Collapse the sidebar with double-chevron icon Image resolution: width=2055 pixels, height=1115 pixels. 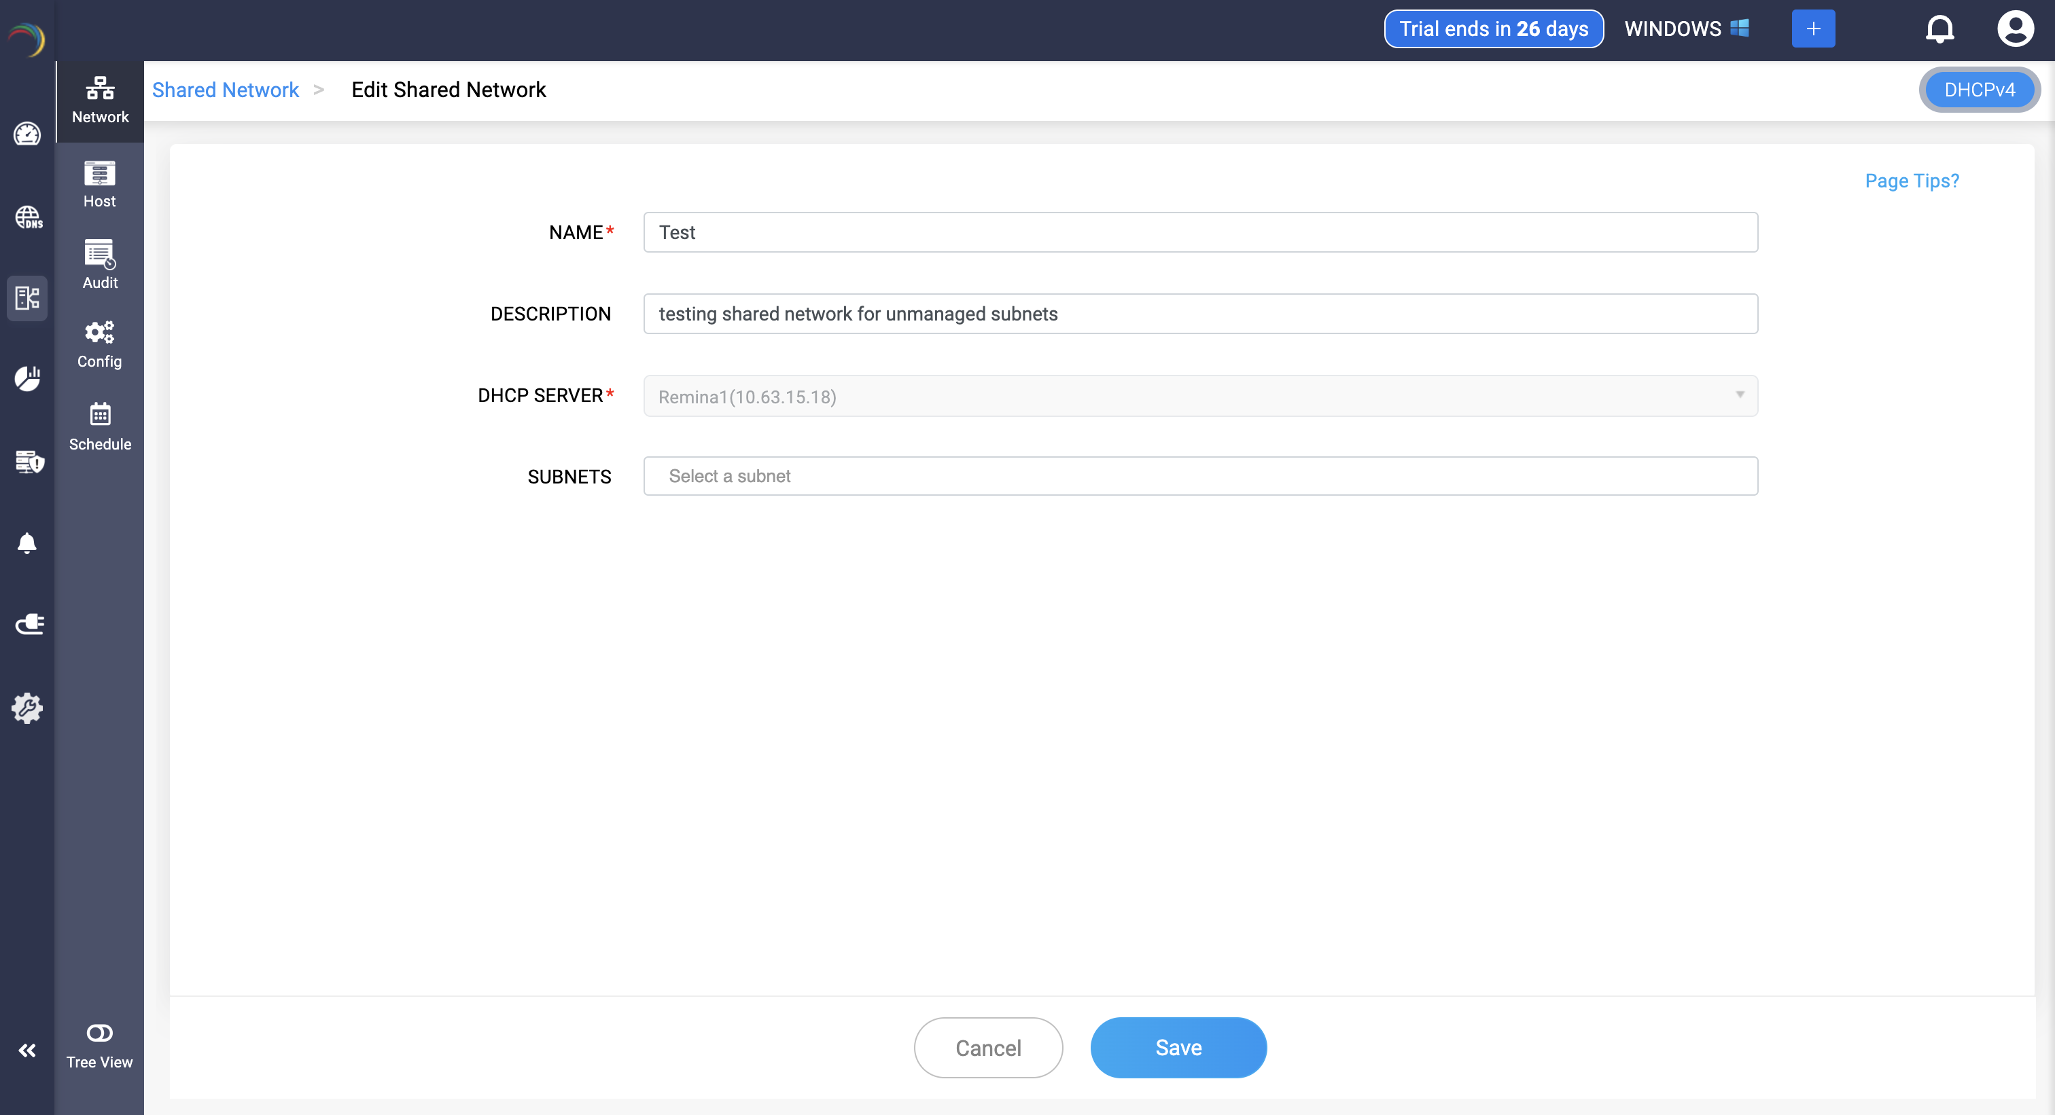(27, 1050)
